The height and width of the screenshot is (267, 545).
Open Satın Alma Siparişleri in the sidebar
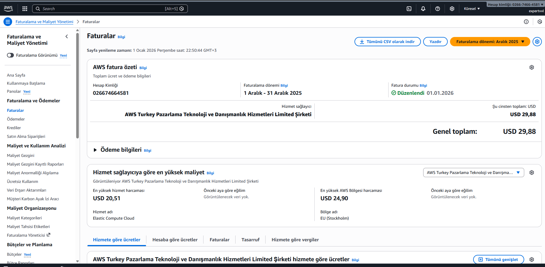click(x=26, y=136)
